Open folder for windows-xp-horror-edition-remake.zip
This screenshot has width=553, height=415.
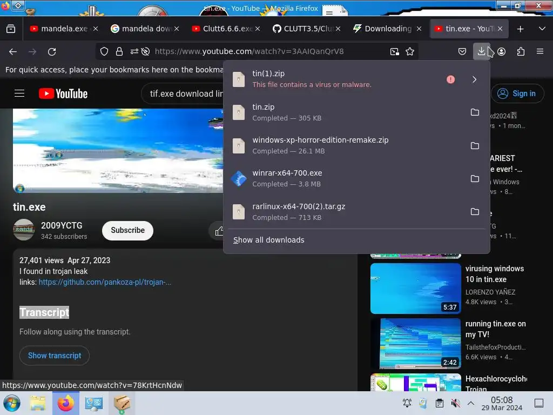click(475, 145)
